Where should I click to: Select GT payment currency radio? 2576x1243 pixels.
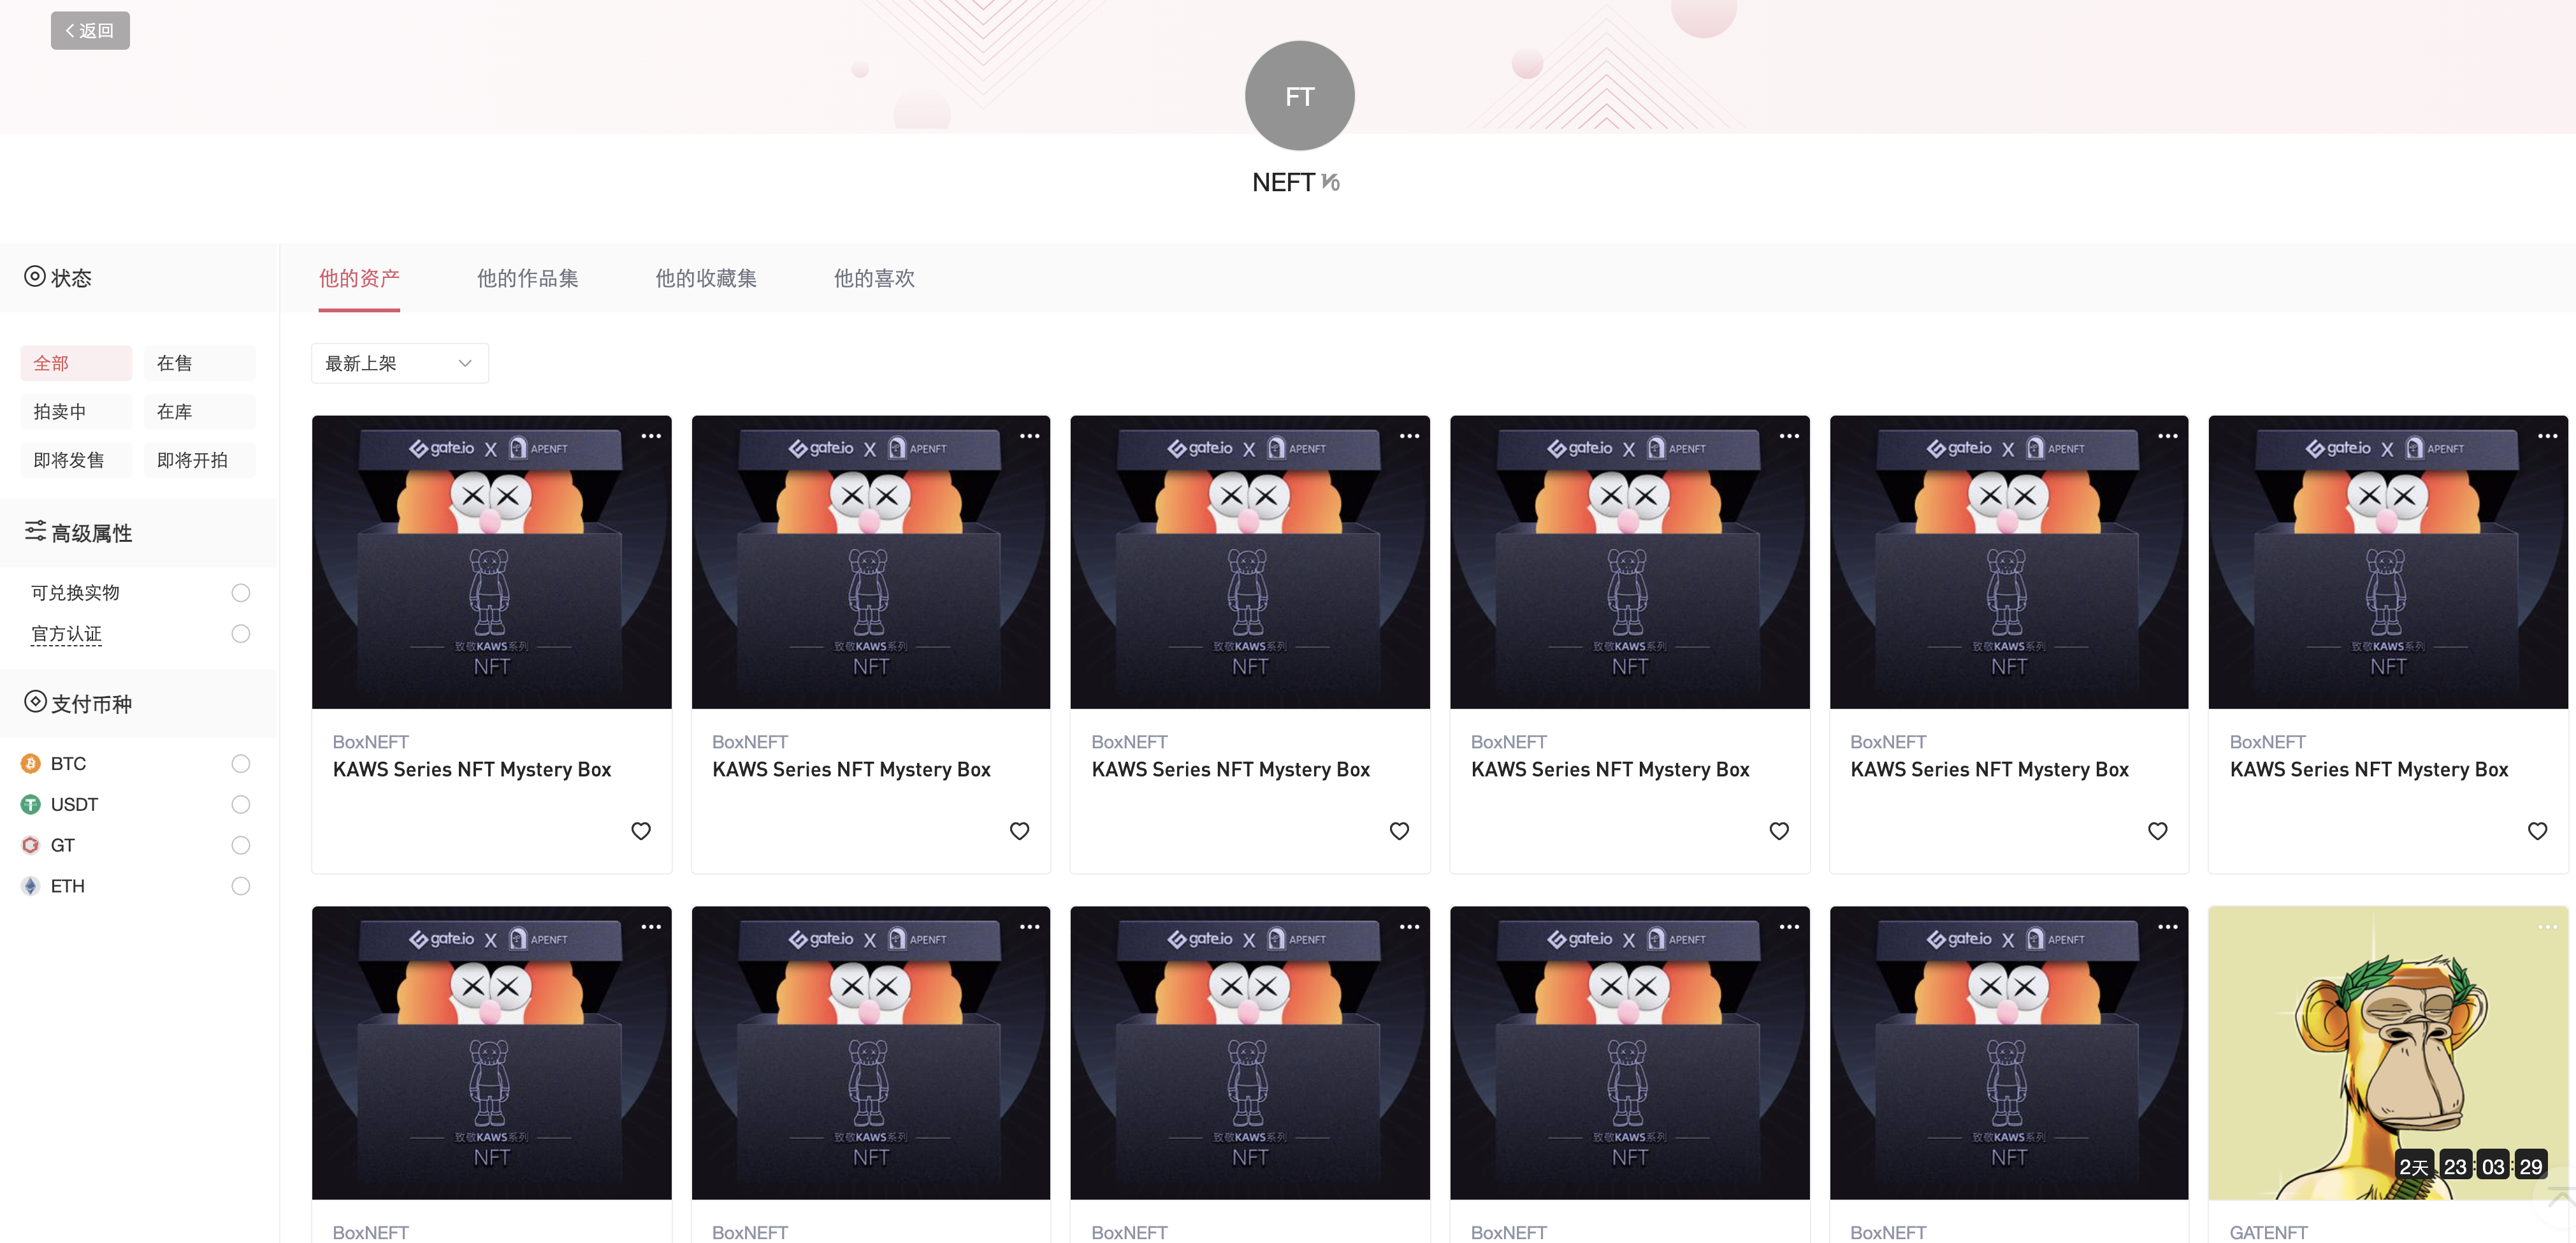241,846
